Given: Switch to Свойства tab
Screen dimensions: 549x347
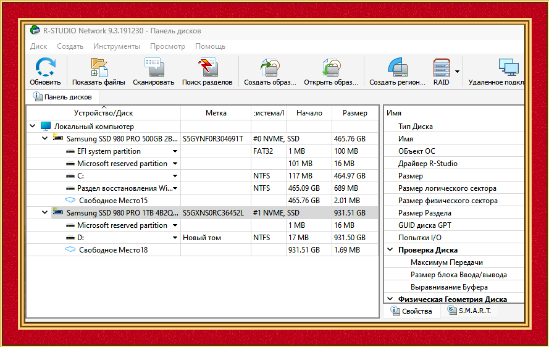Looking at the screenshot, I should 411,311.
